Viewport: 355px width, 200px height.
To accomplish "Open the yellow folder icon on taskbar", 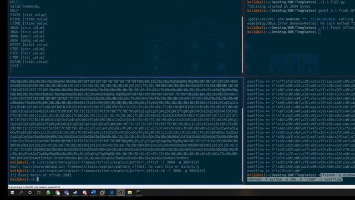I will (x=130, y=193).
